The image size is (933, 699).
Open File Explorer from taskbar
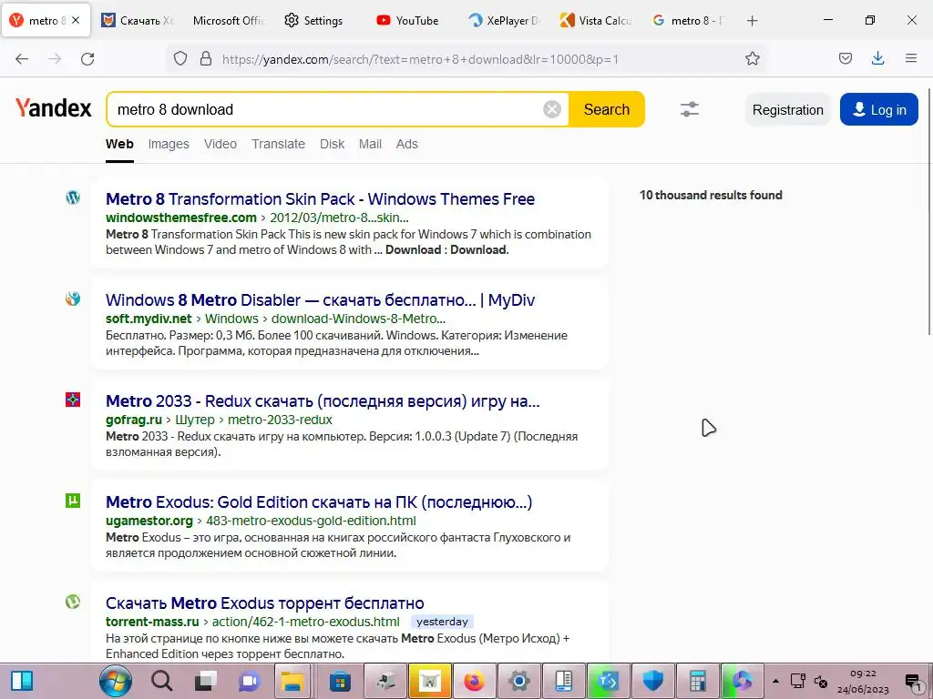(292, 681)
